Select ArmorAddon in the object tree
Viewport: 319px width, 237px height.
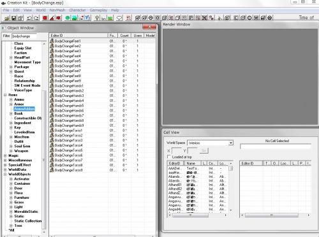coord(24,109)
